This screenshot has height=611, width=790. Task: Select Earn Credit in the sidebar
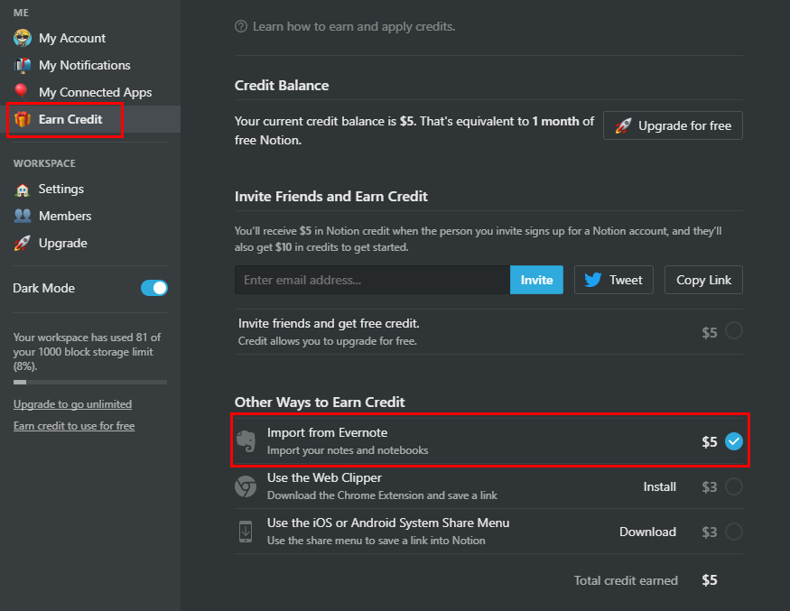(x=90, y=119)
